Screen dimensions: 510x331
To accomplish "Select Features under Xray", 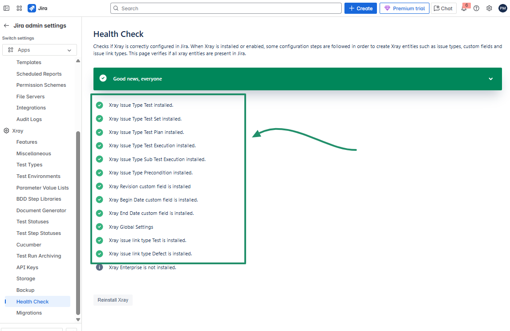I will point(27,142).
